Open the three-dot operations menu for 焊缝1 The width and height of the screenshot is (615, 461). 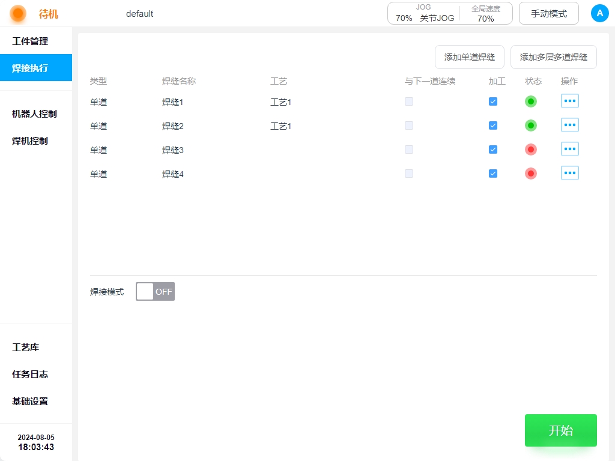tap(569, 101)
